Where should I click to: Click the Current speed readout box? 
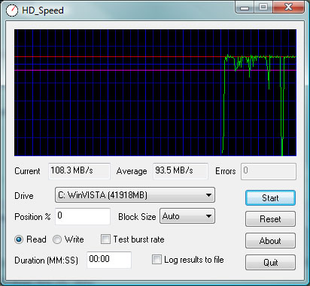pos(79,171)
